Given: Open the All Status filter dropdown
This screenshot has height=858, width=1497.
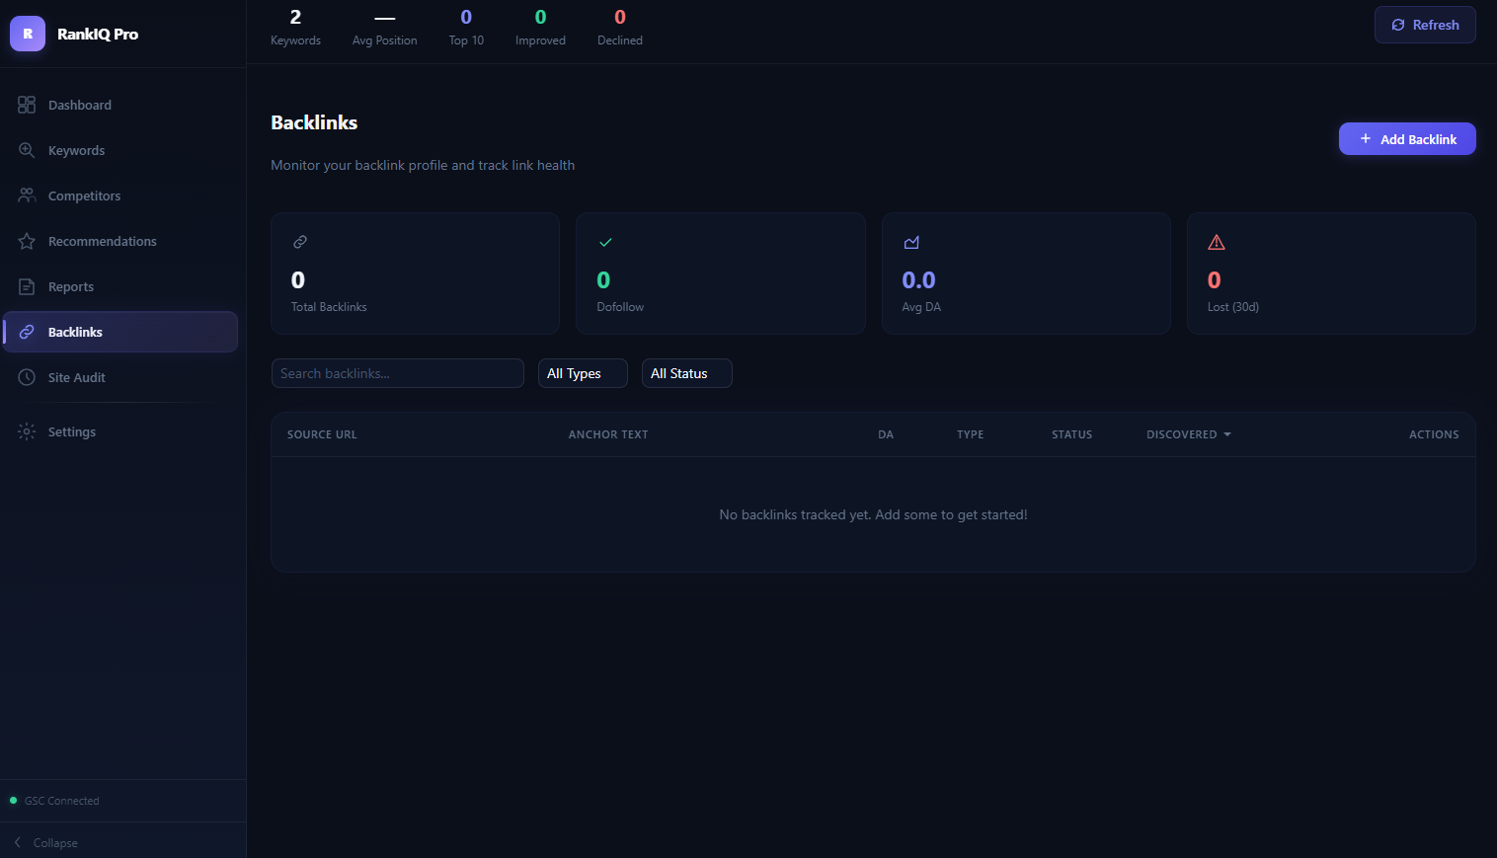Looking at the screenshot, I should 686,373.
